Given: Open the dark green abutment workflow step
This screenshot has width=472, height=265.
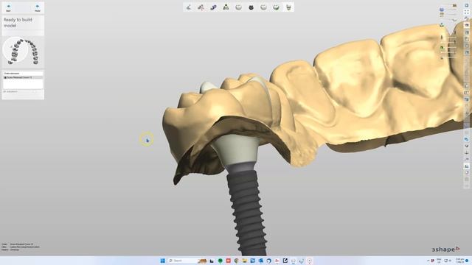Looking at the screenshot, I should coord(226,7).
